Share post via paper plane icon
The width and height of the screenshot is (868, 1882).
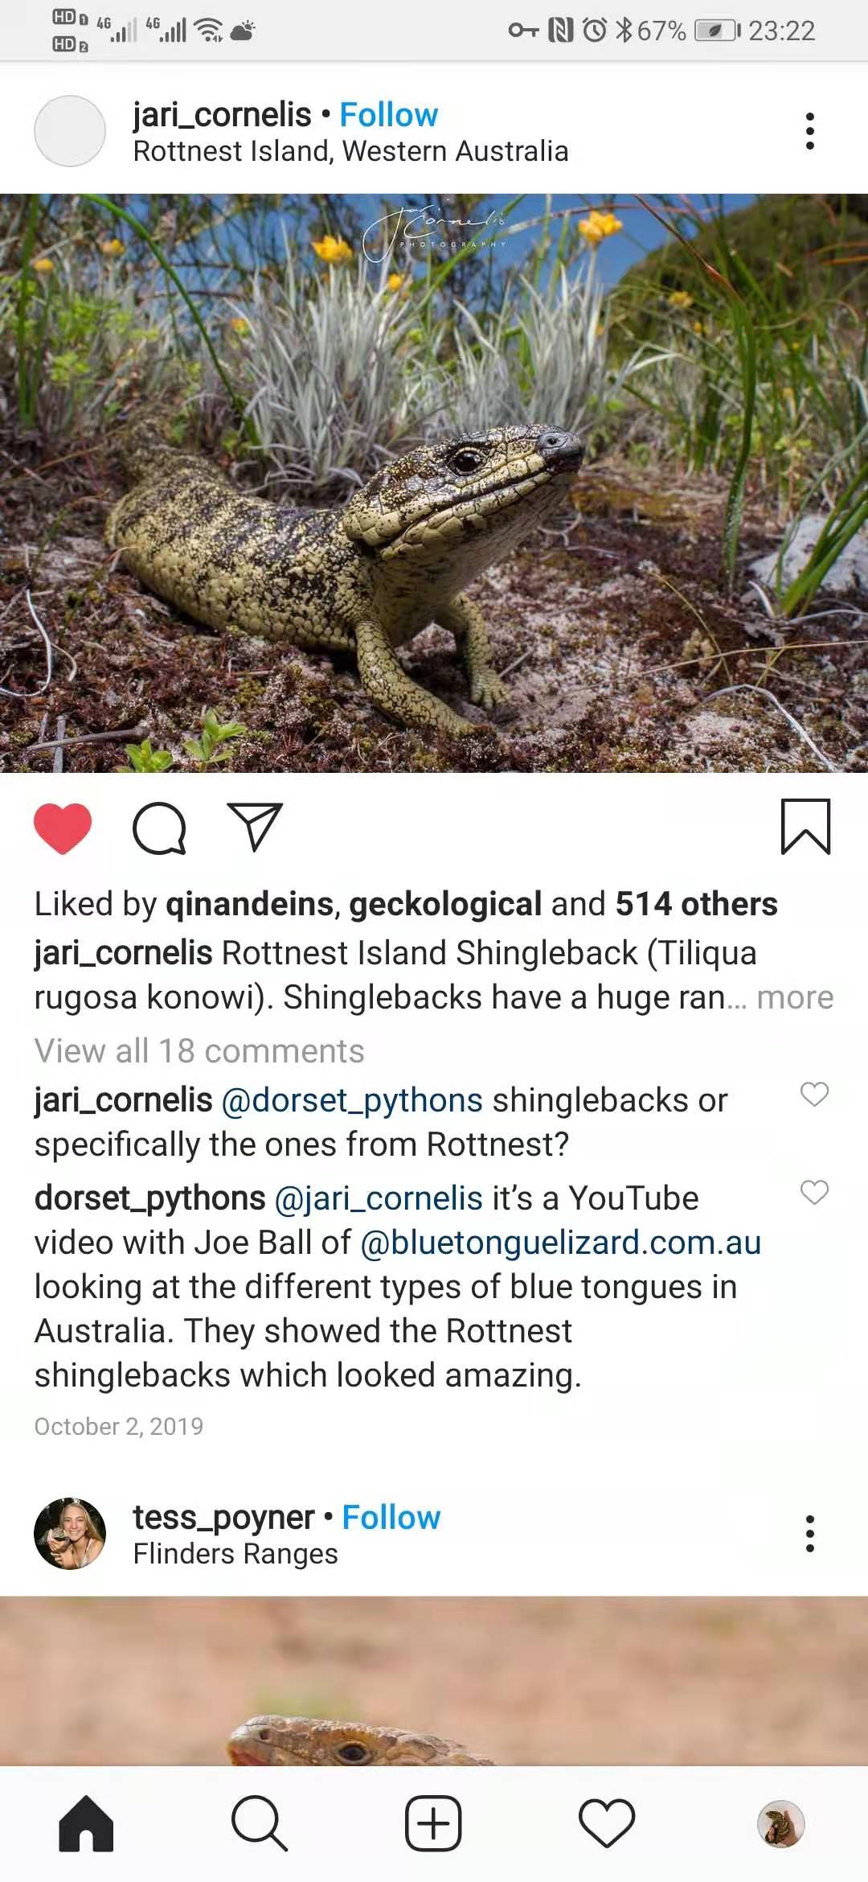(x=255, y=827)
